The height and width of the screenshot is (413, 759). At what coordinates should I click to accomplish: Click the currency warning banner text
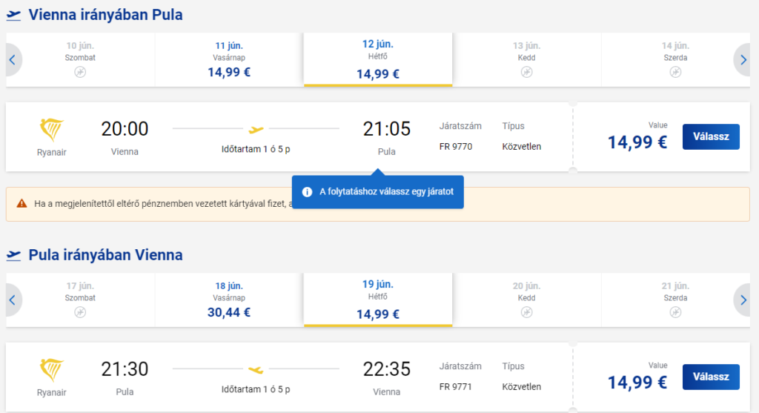(164, 204)
